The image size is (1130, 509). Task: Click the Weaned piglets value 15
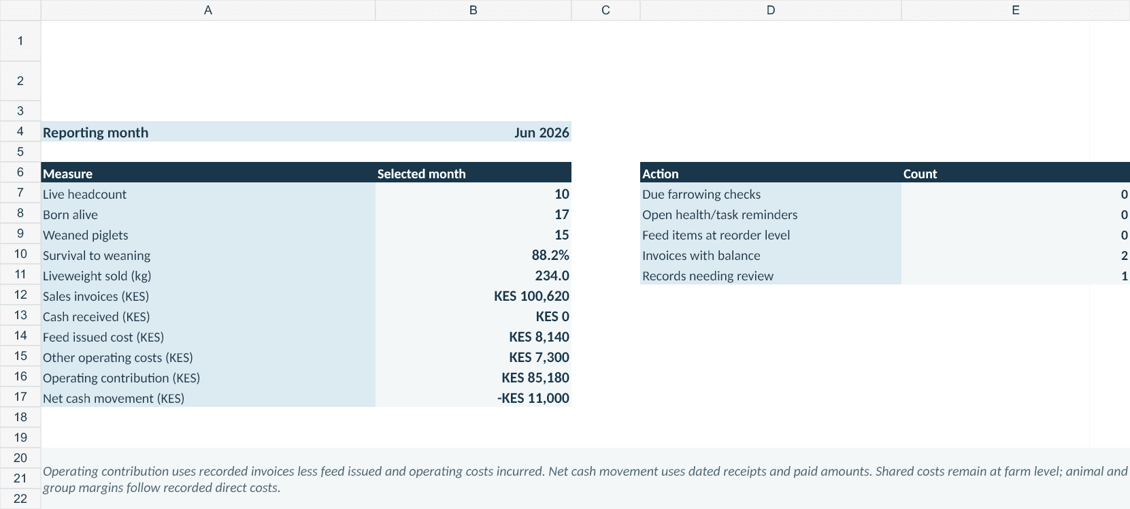[x=473, y=233]
